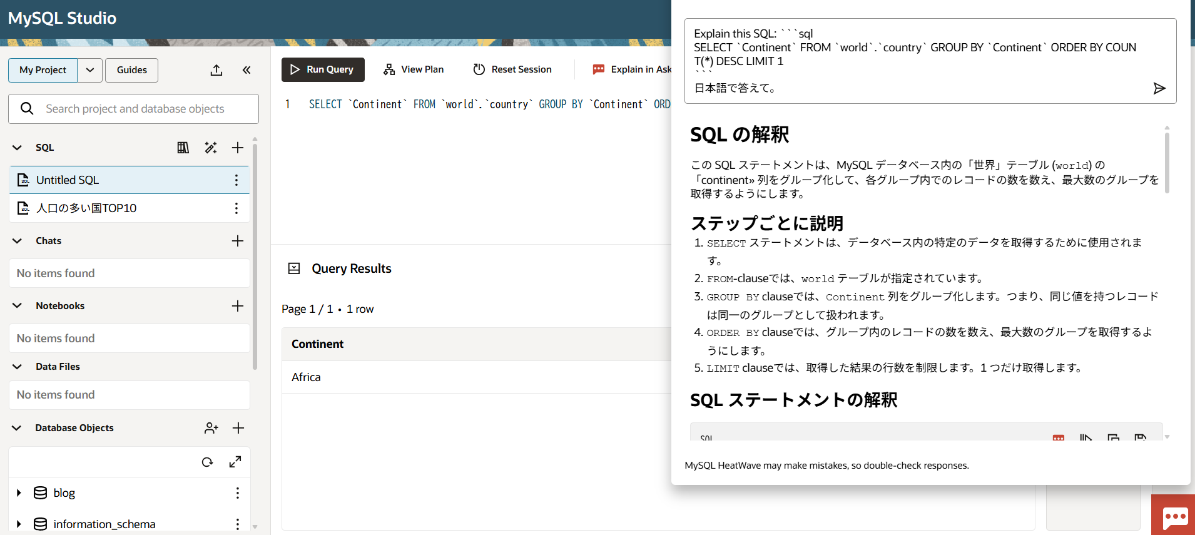Open the red chat assistant bubble icon

tap(1174, 517)
